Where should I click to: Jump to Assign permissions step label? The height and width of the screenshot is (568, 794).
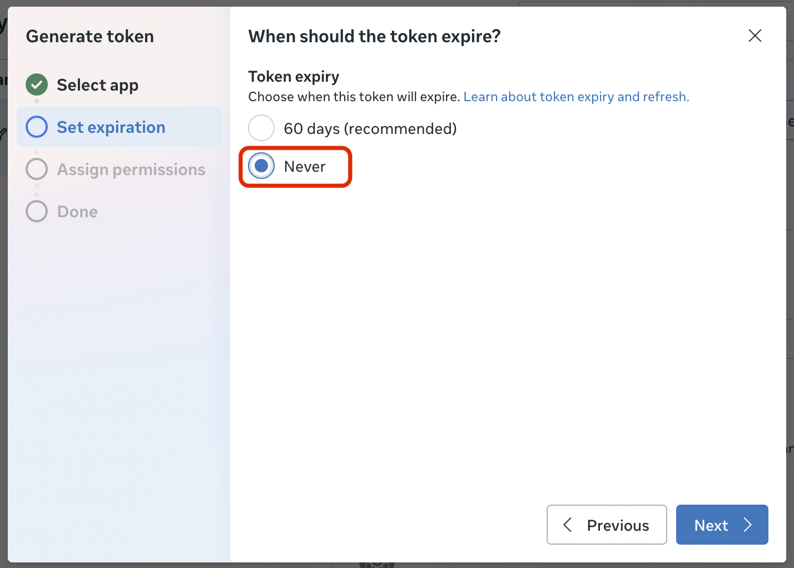coord(131,170)
